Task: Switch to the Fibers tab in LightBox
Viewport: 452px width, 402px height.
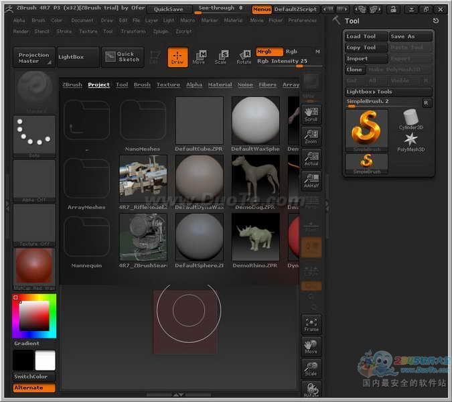Action: click(267, 84)
